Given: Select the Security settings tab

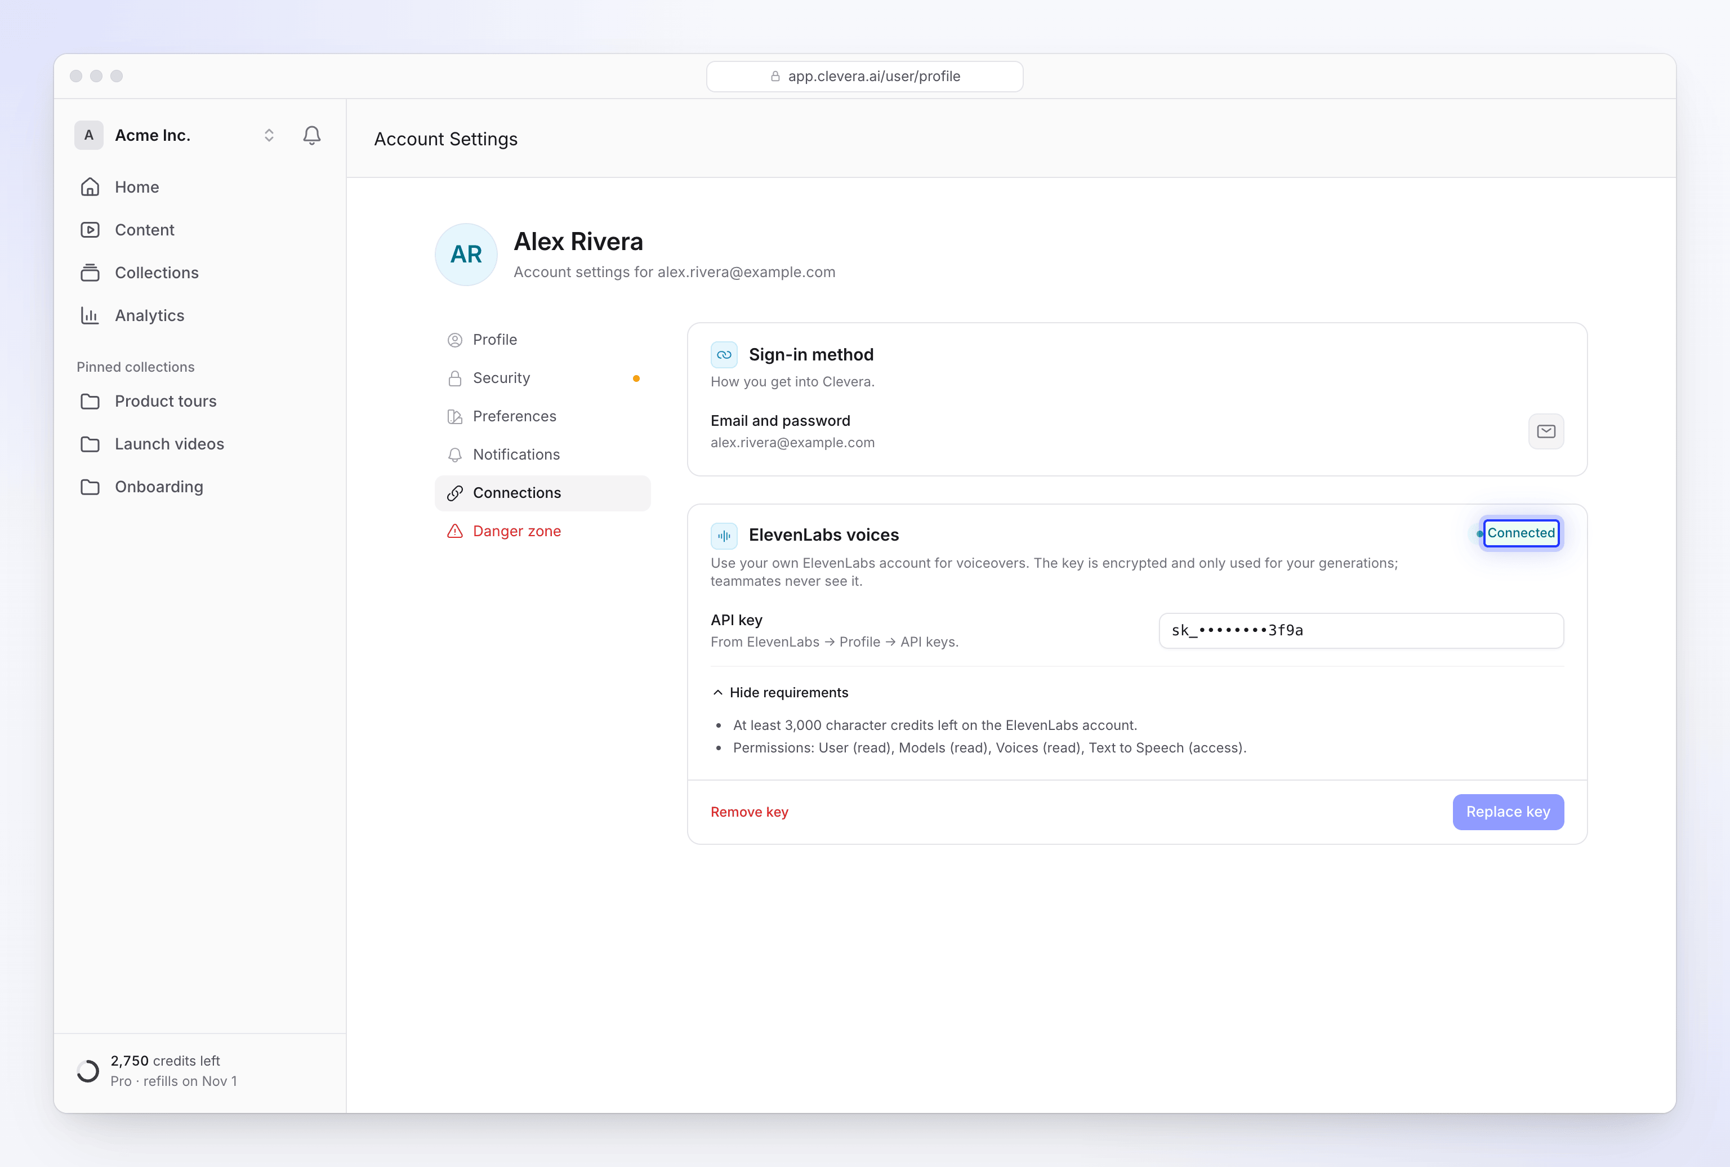Looking at the screenshot, I should (542, 378).
